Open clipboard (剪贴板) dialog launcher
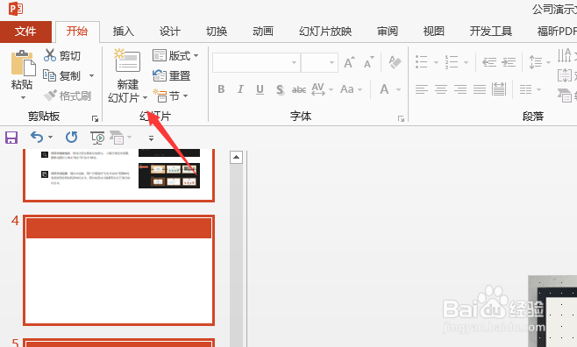 (95, 118)
